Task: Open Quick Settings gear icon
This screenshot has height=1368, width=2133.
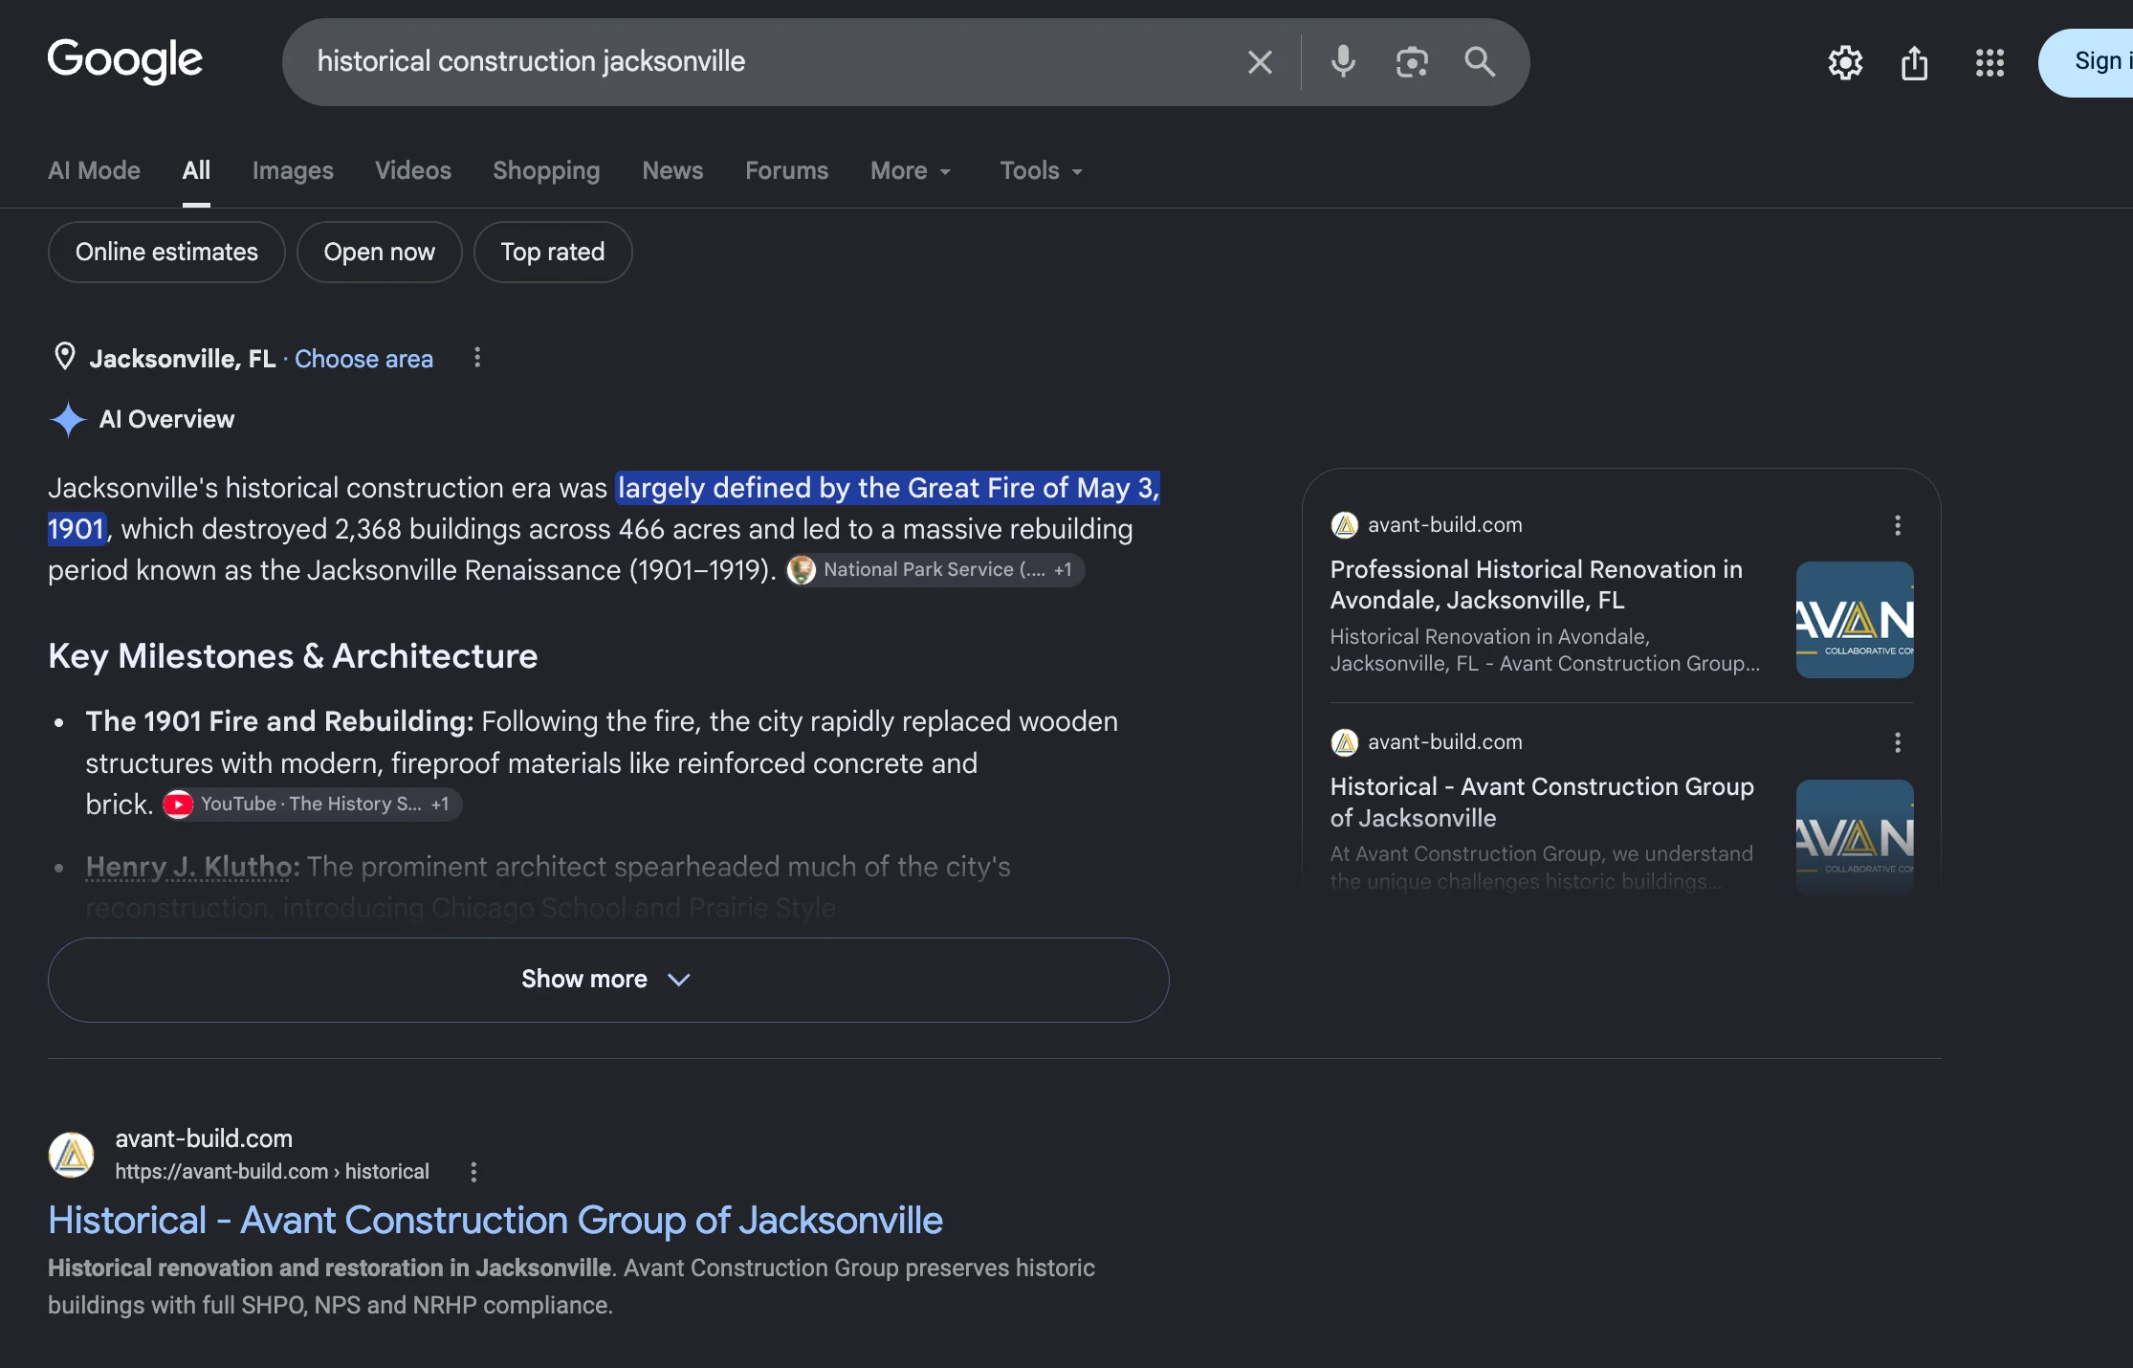Action: (1845, 63)
